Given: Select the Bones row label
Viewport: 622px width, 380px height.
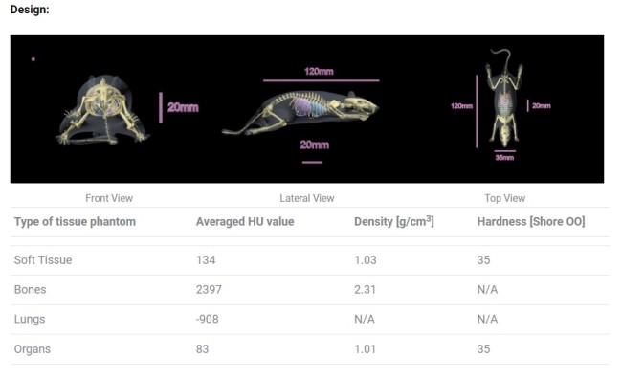Looking at the screenshot, I should point(31,290).
